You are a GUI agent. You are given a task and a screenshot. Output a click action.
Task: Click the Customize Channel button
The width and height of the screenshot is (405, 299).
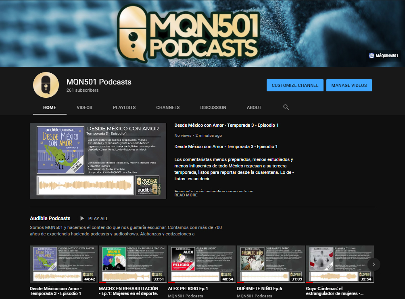(295, 85)
